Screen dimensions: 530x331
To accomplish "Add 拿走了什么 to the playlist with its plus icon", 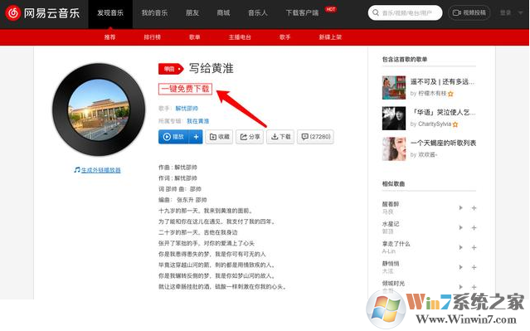I will click(x=474, y=248).
